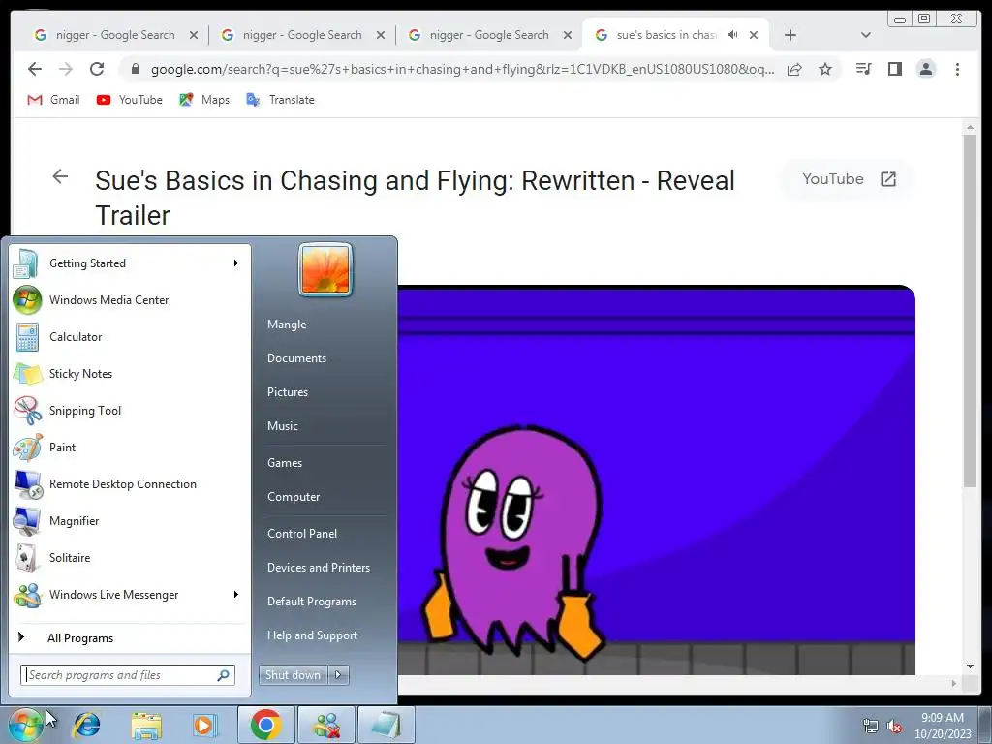Launch Calculator from the Start menu
Image resolution: width=992 pixels, height=744 pixels.
coord(130,336)
